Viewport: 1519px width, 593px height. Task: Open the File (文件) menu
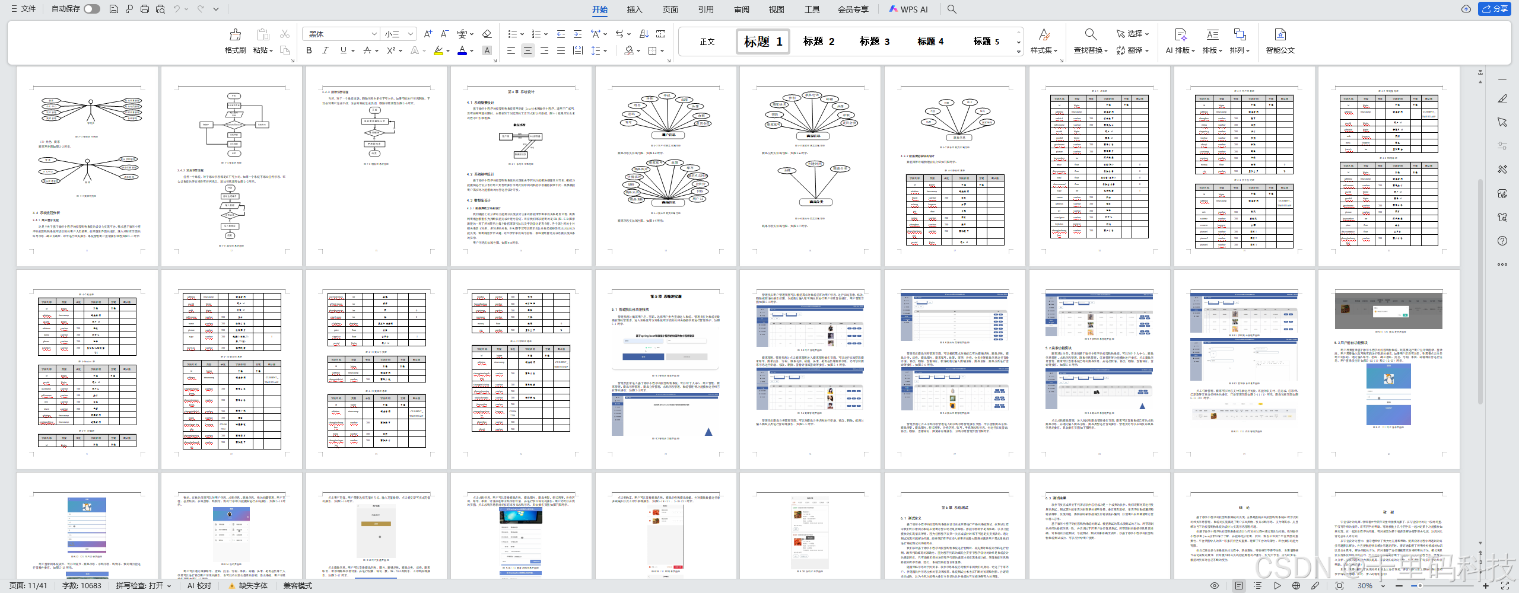(x=24, y=9)
